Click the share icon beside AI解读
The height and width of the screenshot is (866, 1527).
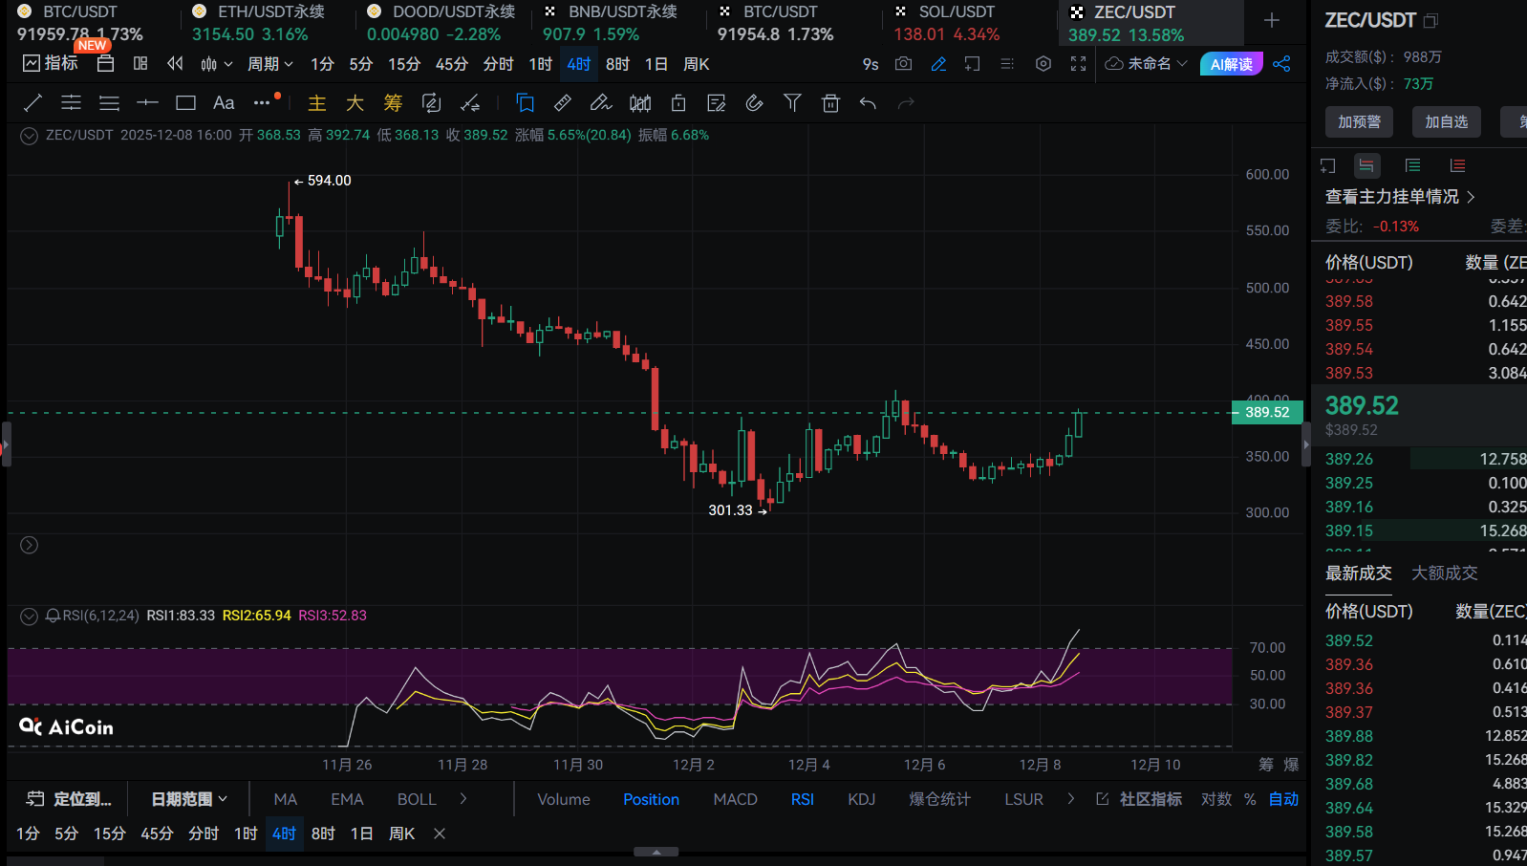point(1282,64)
